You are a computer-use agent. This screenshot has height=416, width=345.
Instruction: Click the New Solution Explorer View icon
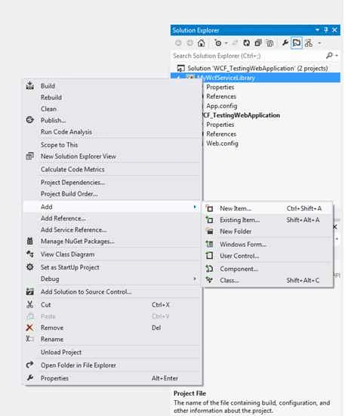[x=30, y=156]
